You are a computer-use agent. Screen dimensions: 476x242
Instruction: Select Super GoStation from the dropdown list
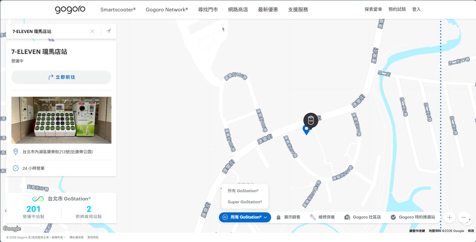pos(245,202)
